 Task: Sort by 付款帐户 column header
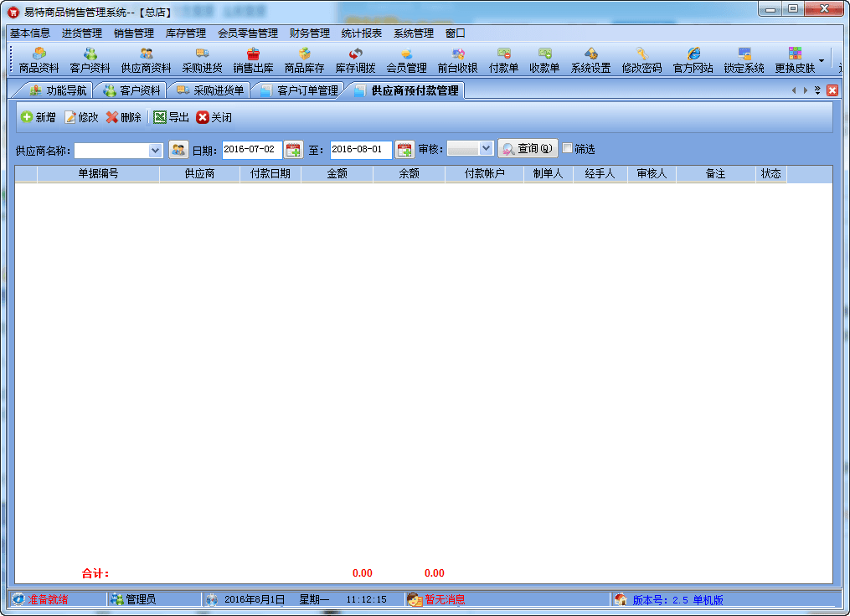(x=484, y=173)
